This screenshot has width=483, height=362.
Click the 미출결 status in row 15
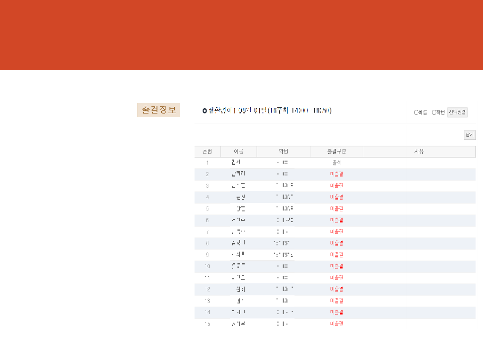pyautogui.click(x=336, y=324)
